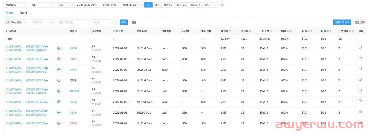Sort by CPC using its sort arrows
The image size is (370, 135).
tap(311, 31)
